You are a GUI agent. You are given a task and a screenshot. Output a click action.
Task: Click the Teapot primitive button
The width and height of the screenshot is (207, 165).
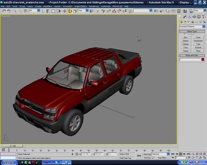pyautogui.click(x=185, y=51)
